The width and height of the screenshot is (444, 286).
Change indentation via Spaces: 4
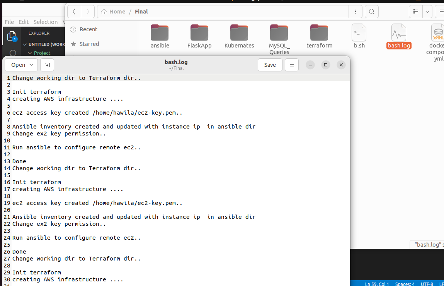(405, 284)
